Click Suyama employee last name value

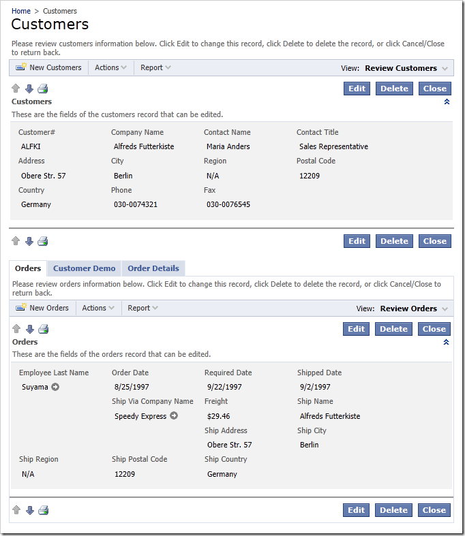point(35,387)
